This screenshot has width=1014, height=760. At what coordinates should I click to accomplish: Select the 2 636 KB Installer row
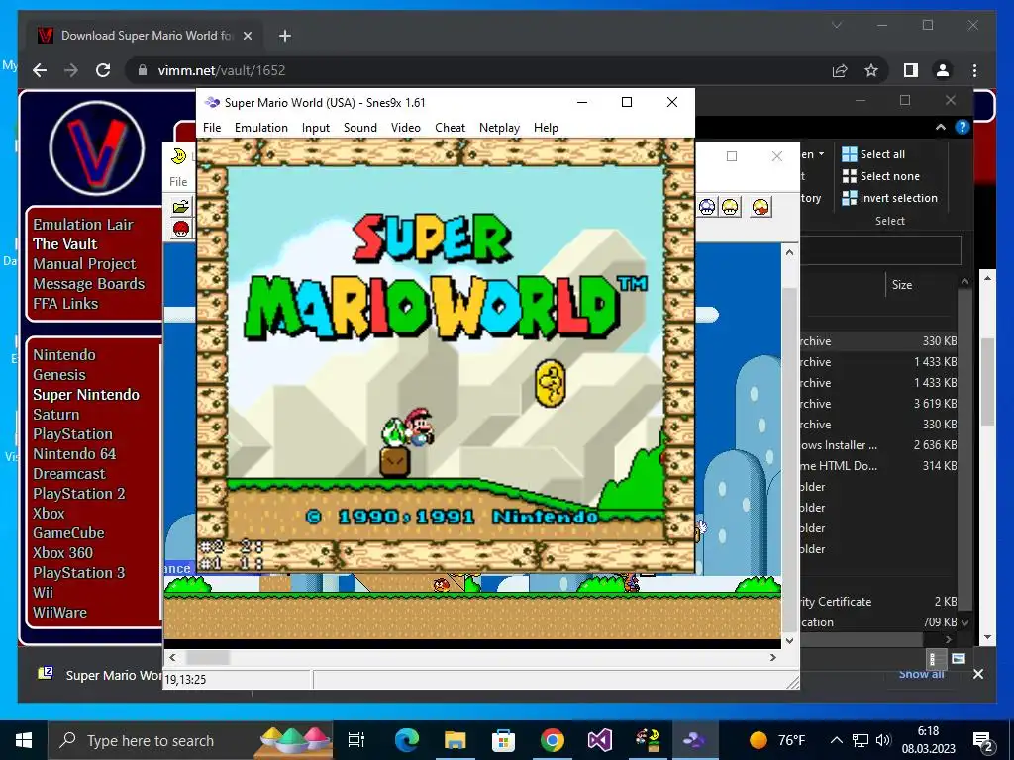878,444
